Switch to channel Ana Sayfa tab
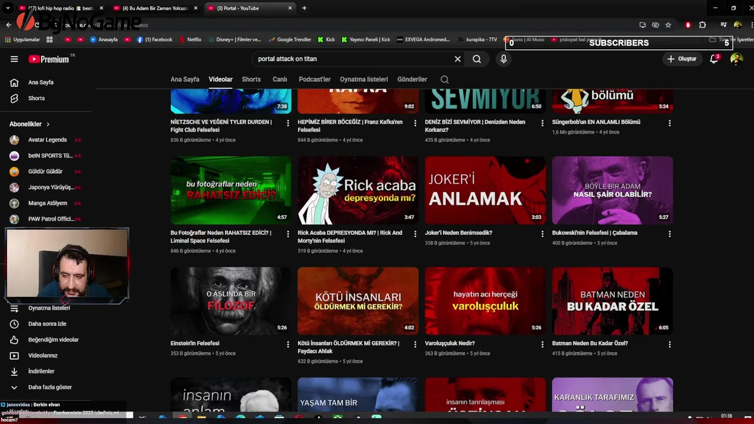Screen dimensions: 754x424 [185, 79]
